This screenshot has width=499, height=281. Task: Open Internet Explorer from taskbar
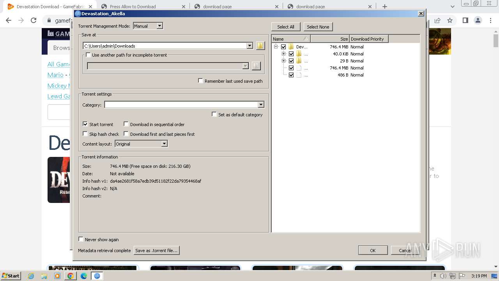(31, 276)
